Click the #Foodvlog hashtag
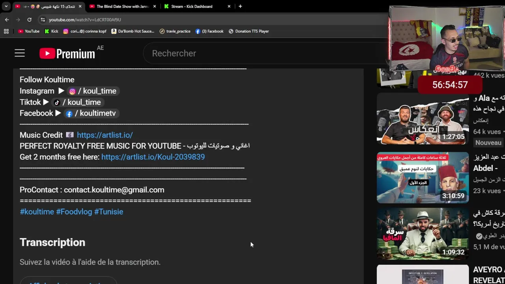This screenshot has width=505, height=284. tap(74, 212)
